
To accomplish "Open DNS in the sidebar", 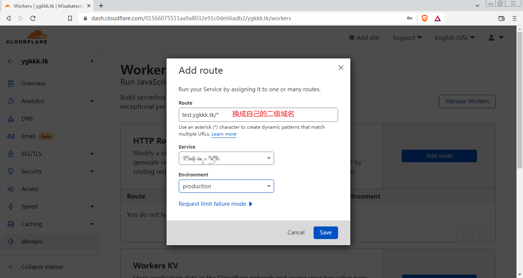I will [27, 119].
